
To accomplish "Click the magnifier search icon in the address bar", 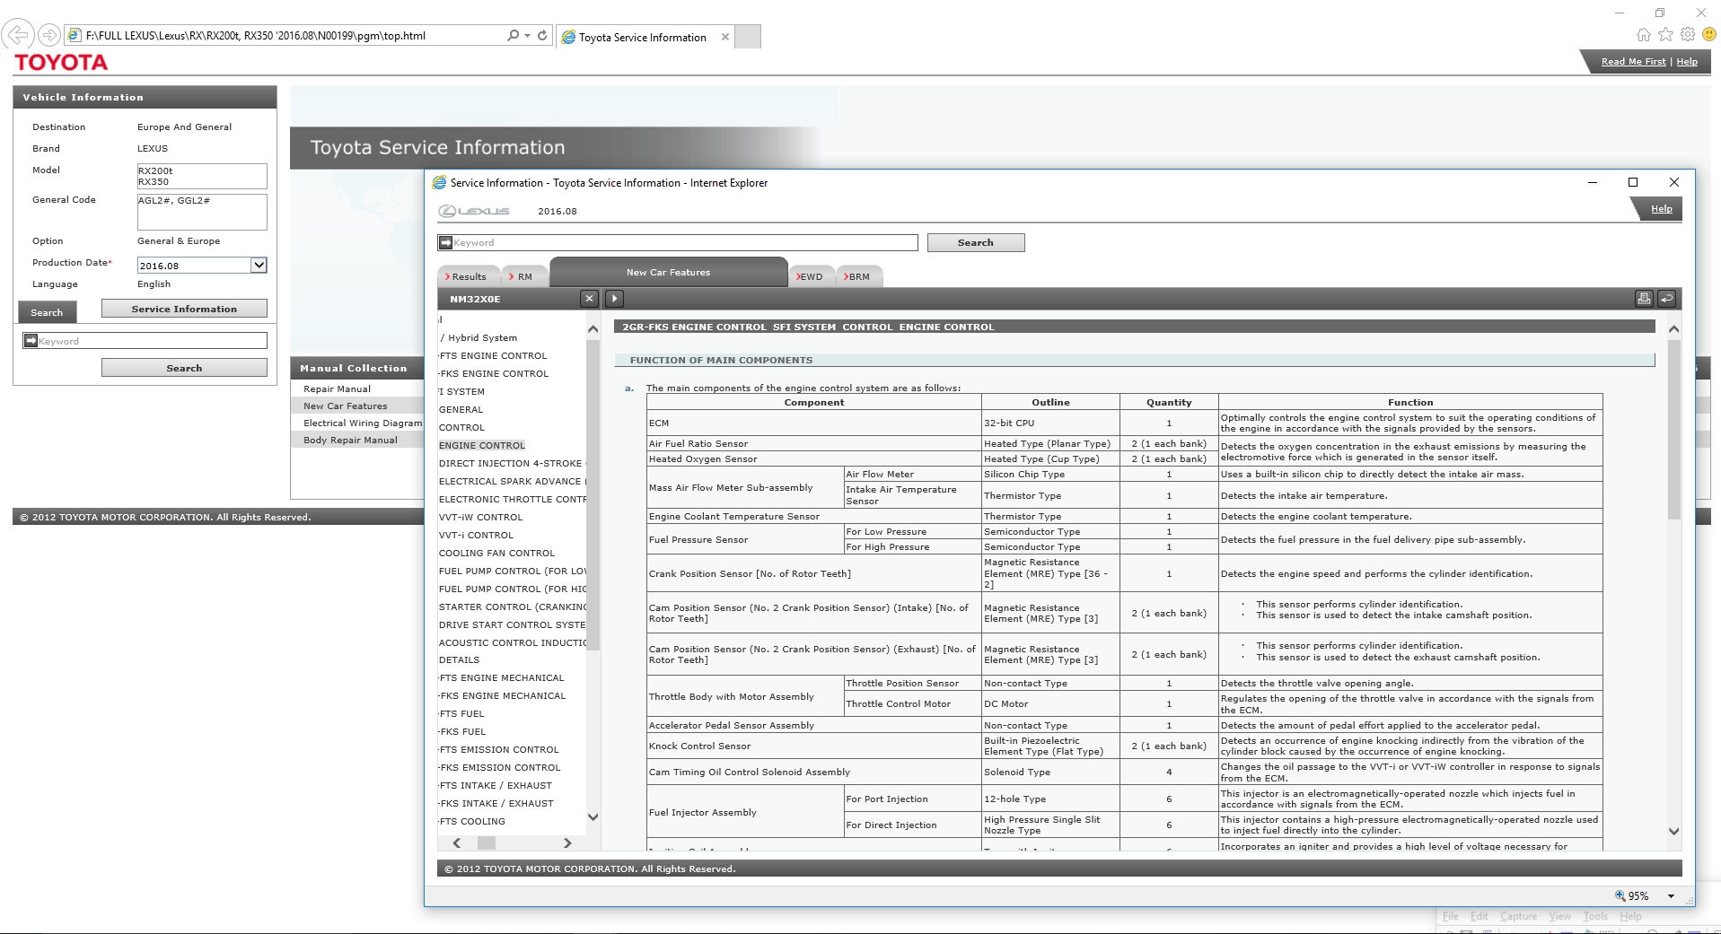I will pyautogui.click(x=513, y=35).
